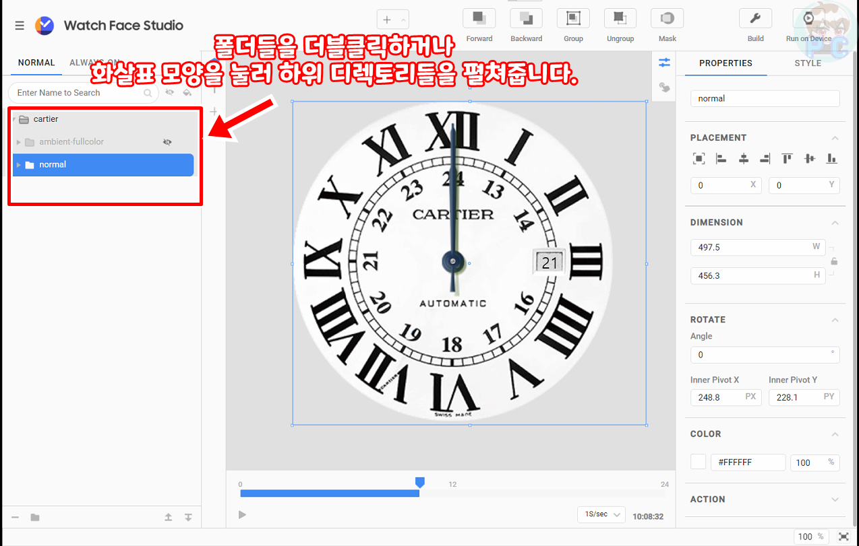Viewport: 859px width, 546px height.
Task: Click the delete layer minus icon
Action: (x=16, y=517)
